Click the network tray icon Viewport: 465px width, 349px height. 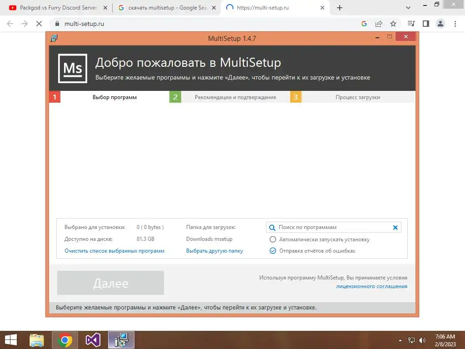(411, 340)
